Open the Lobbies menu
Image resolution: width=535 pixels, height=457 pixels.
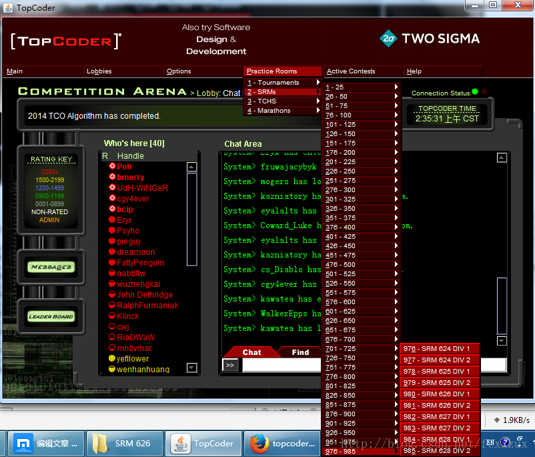click(123, 71)
